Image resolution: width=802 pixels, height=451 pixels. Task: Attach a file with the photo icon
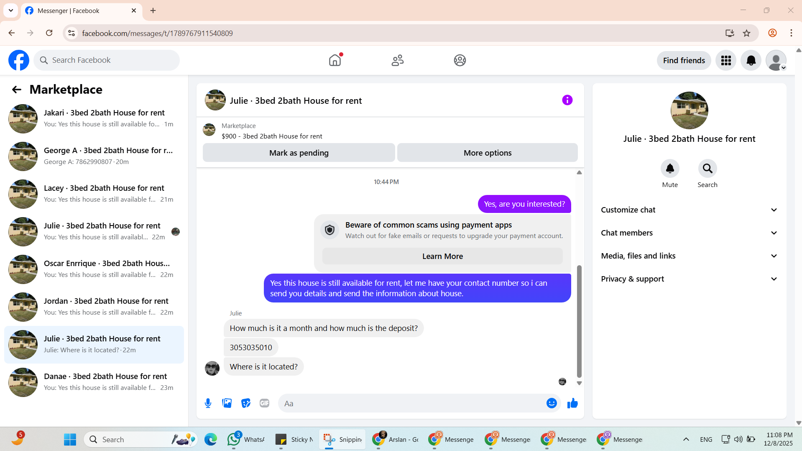click(x=227, y=403)
